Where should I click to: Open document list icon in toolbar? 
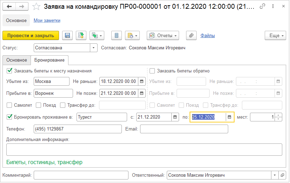click(116, 35)
